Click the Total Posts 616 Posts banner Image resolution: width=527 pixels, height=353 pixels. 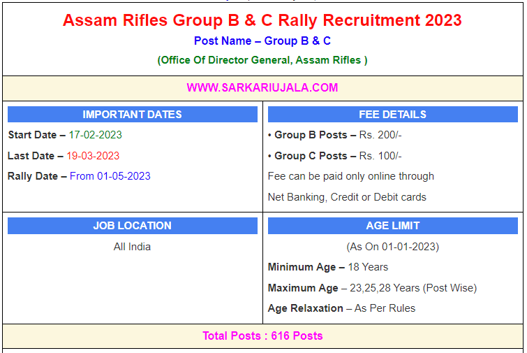(262, 336)
